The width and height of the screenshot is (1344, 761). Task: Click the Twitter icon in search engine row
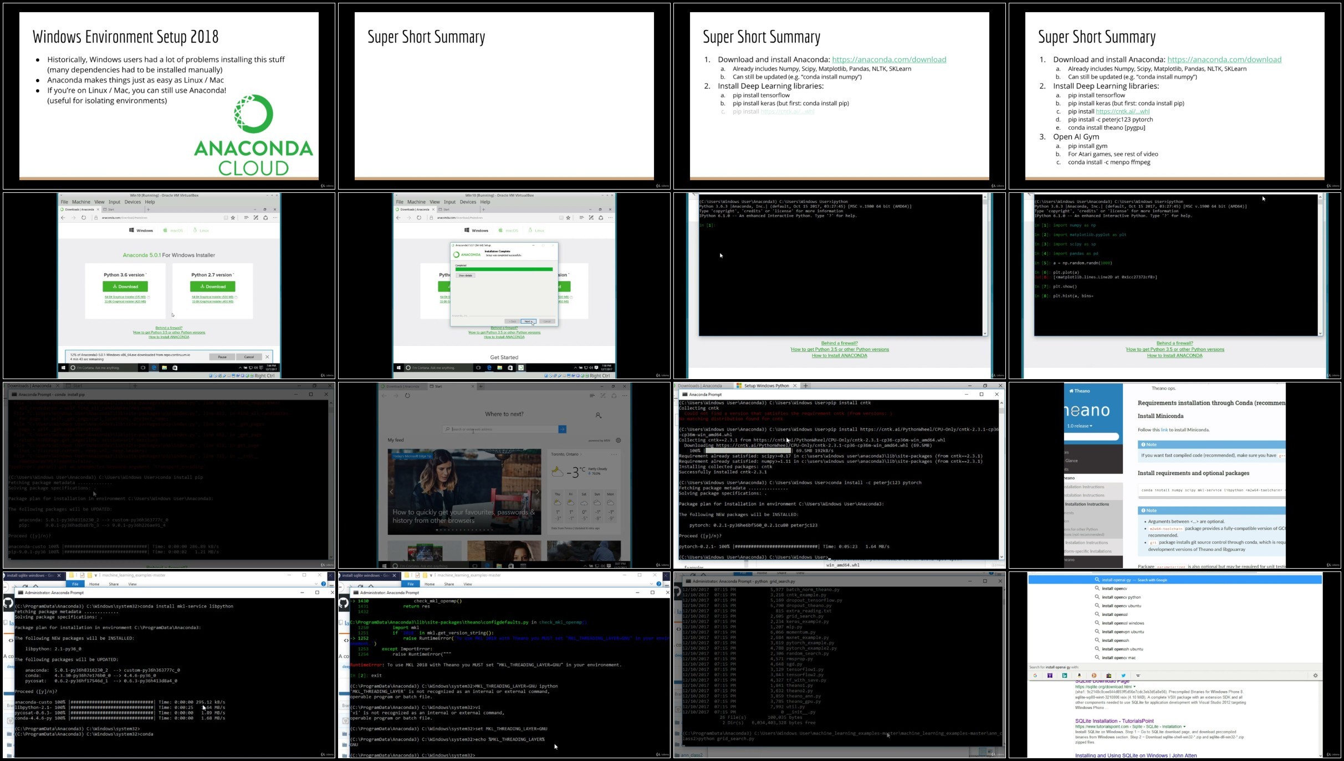pos(1123,676)
